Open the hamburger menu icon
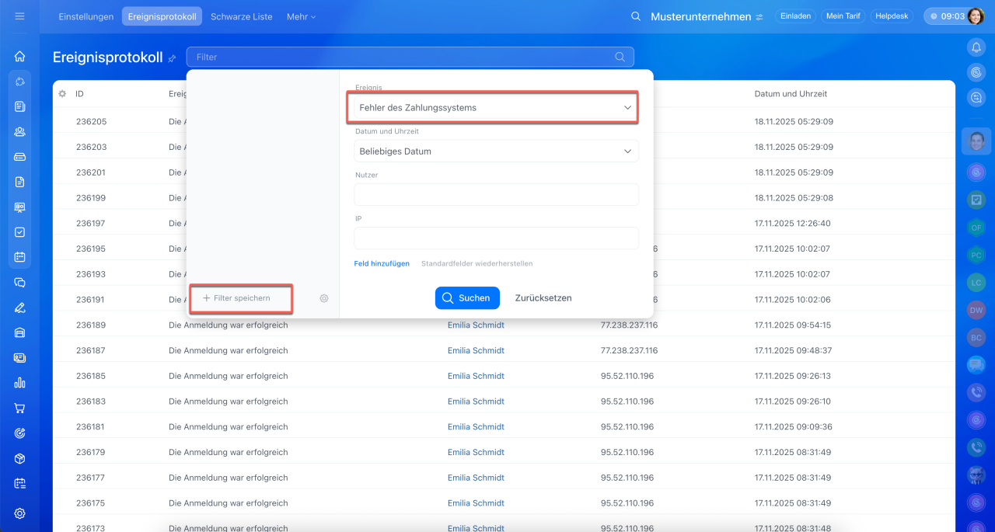Screen dimensions: 995x532 tap(19, 16)
